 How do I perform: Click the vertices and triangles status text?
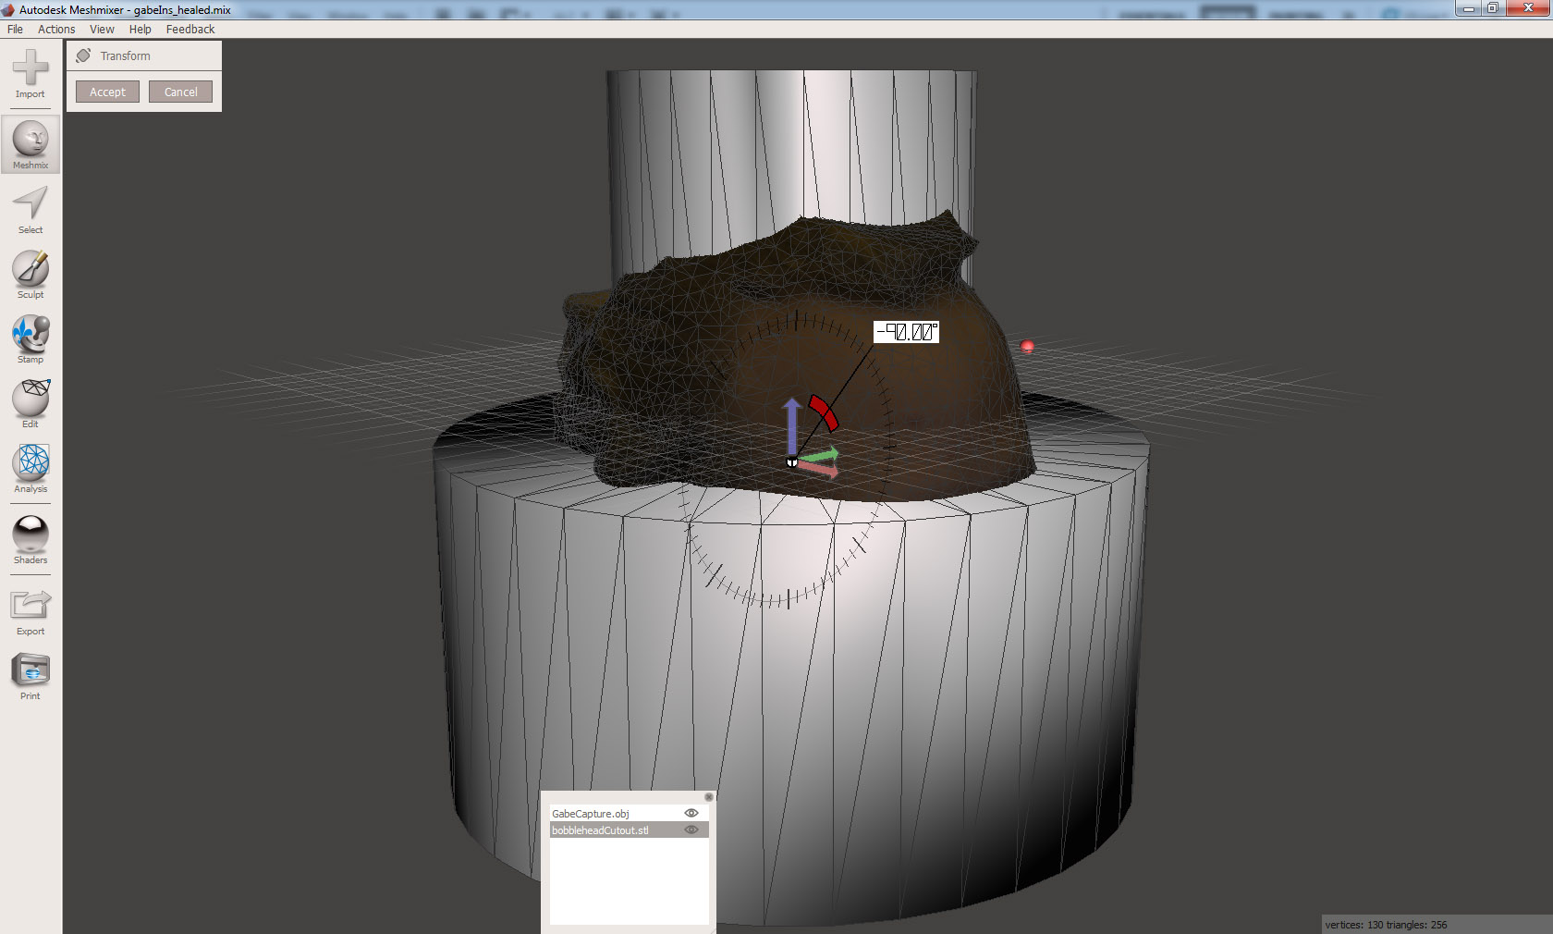pyautogui.click(x=1386, y=925)
